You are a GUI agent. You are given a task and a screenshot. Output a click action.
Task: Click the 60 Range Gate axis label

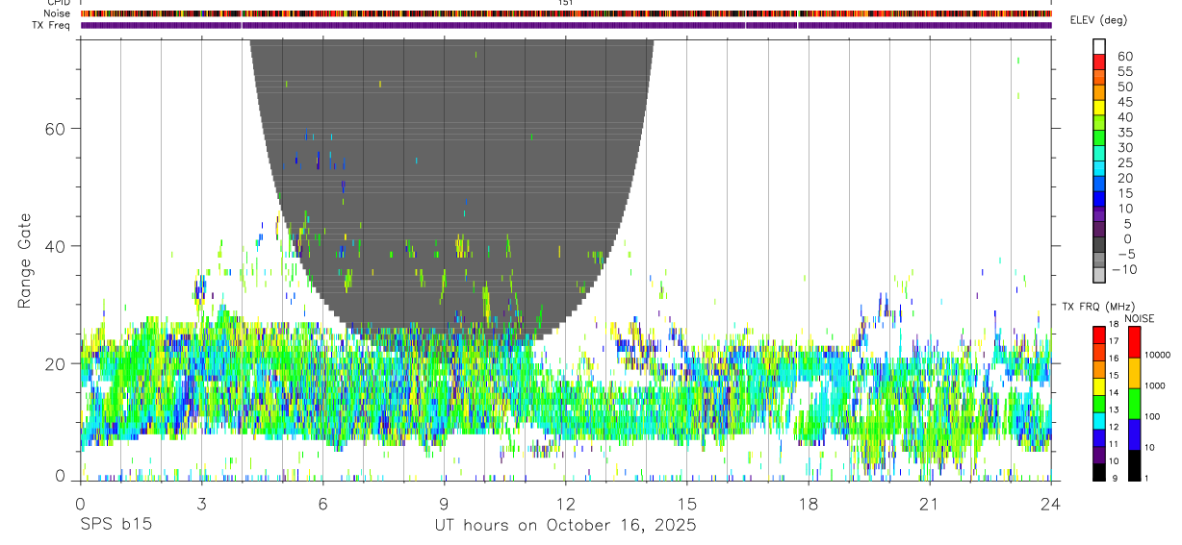point(58,128)
